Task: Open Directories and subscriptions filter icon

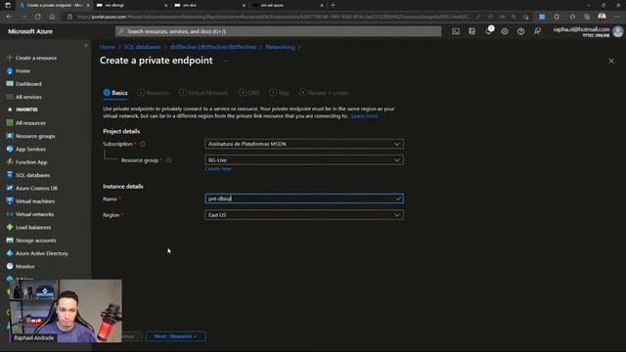Action: [x=471, y=31]
